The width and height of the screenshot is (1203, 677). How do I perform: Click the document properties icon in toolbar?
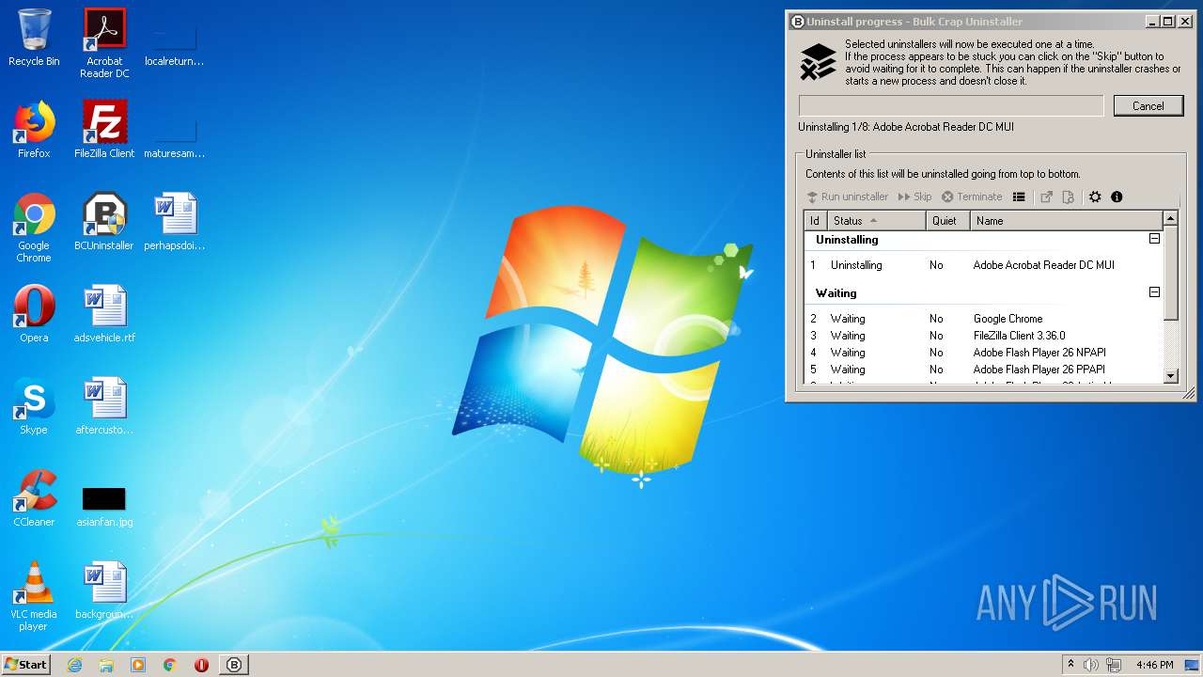click(x=1069, y=197)
